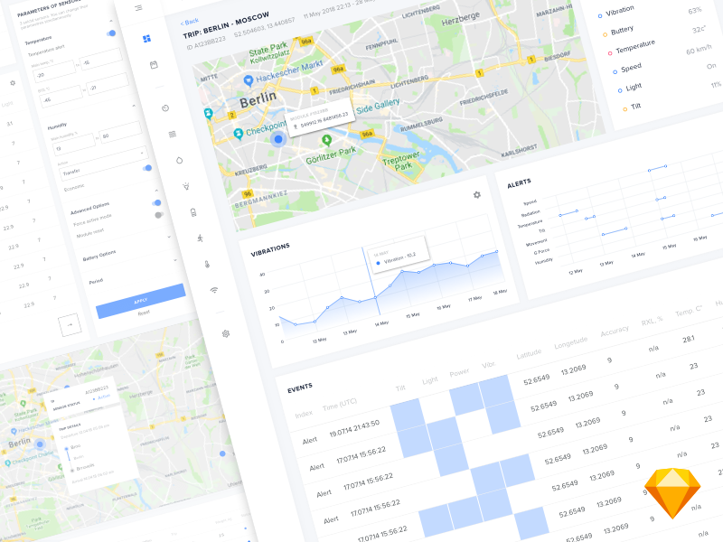723x542 pixels.
Task: Collapse the Humidity section chevron
Action: point(134,106)
